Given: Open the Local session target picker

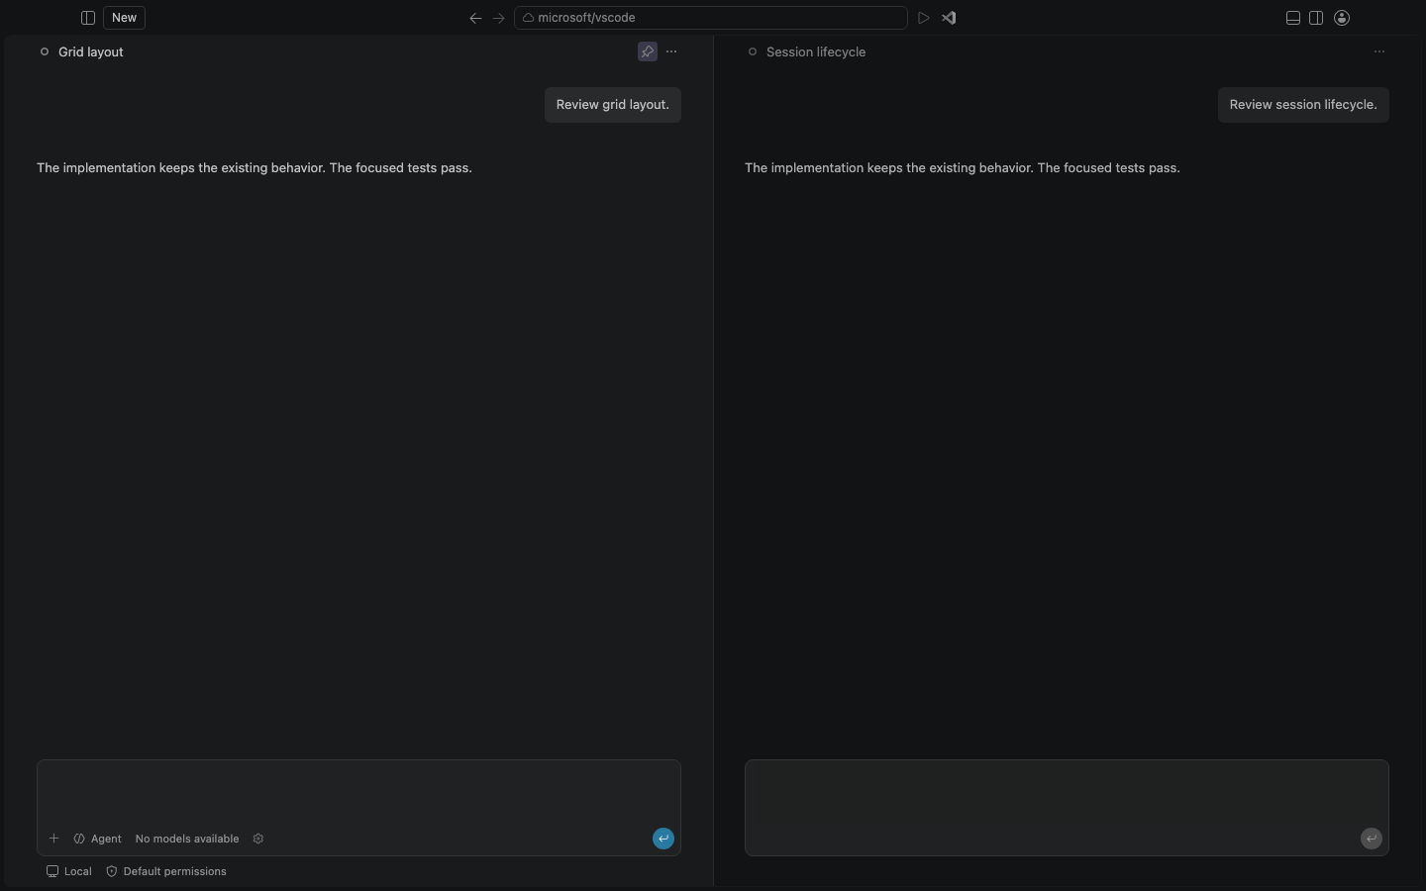Looking at the screenshot, I should 69,871.
